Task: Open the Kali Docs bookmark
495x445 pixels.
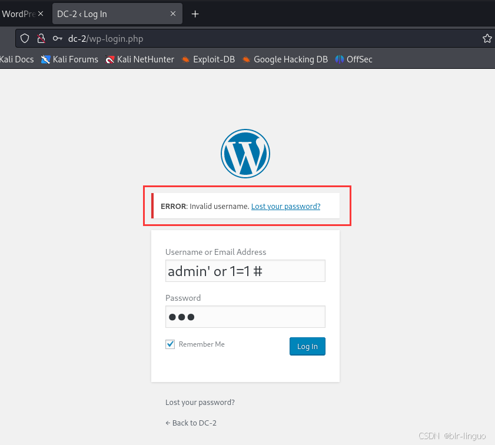Action: pyautogui.click(x=16, y=59)
